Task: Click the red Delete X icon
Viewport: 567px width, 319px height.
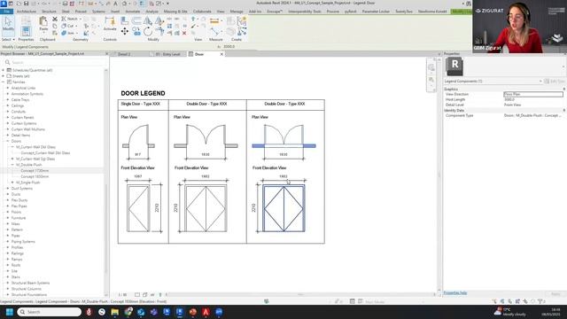Action: coord(184,34)
